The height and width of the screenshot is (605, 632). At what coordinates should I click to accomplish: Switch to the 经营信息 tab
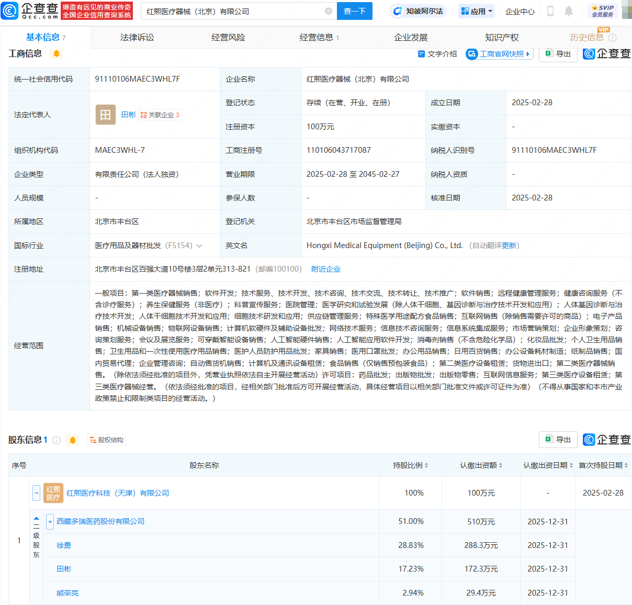tap(319, 37)
